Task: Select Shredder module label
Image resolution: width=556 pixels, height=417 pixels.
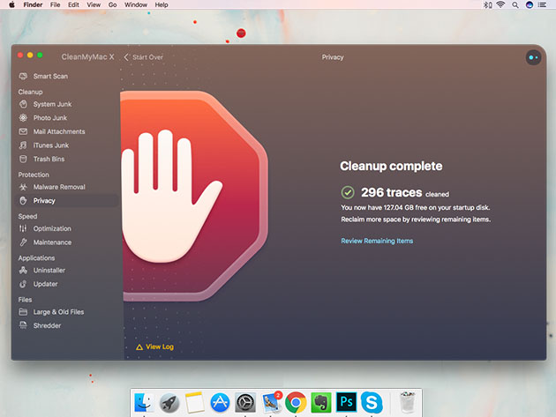Action: 47,325
